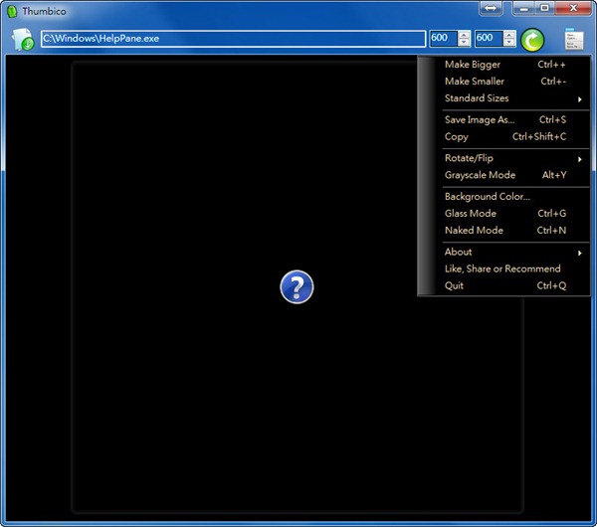Decrease height using the down stepper arrow
Image resolution: width=597 pixels, height=527 pixels.
coord(509,44)
